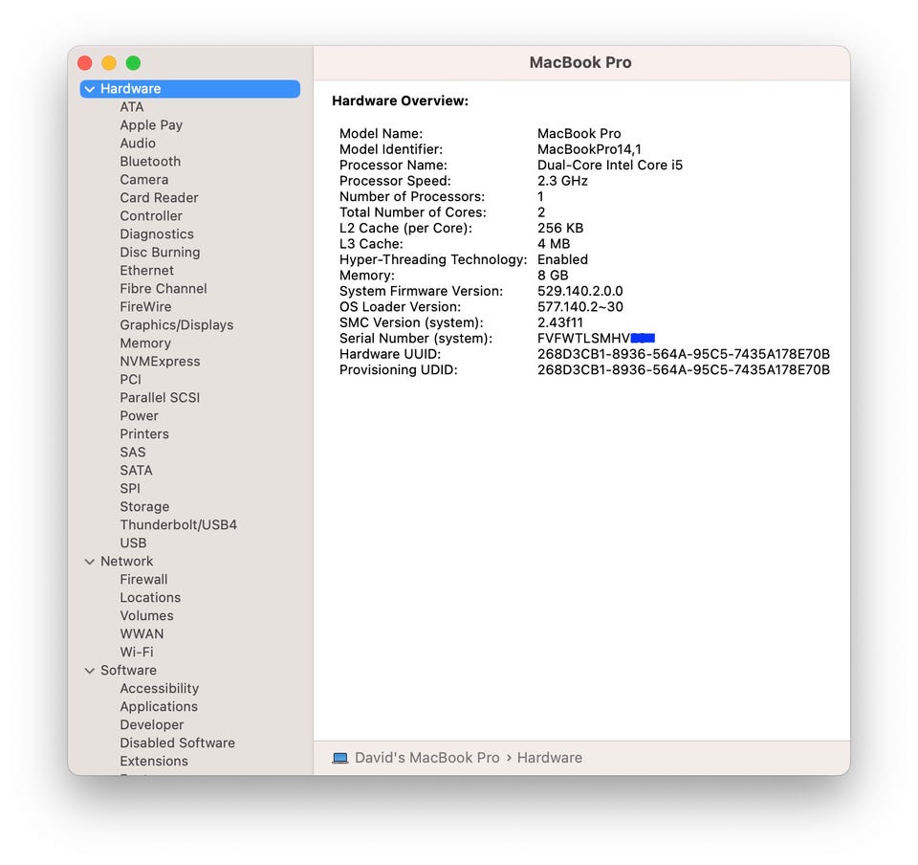Screen dimensions: 918x865
Task: Open the Storage section
Action: coord(144,506)
